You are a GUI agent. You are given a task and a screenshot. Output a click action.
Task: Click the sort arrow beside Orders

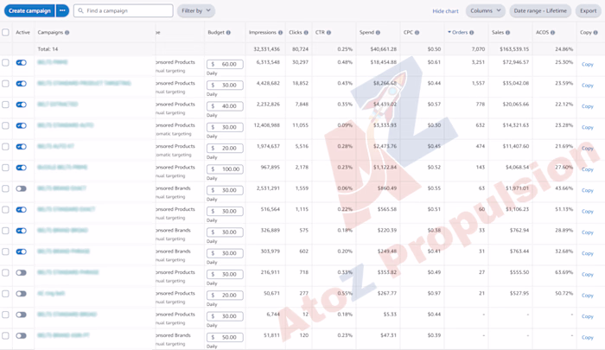point(449,33)
